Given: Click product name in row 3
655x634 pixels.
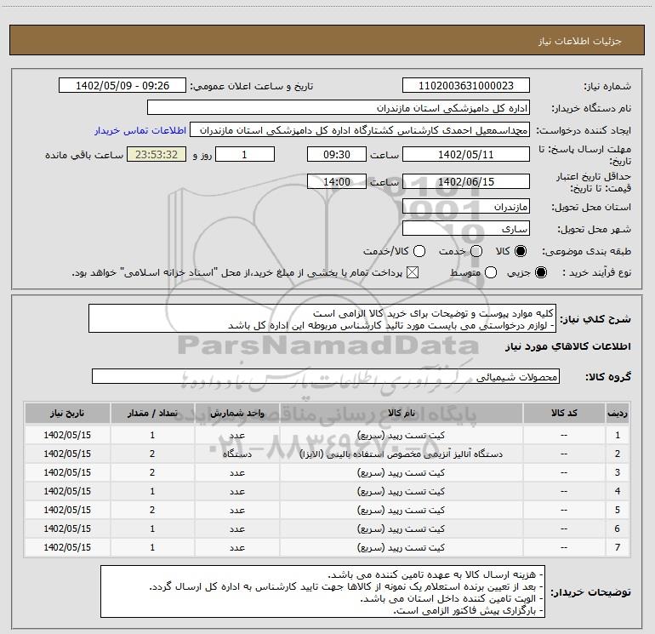Looking at the screenshot, I should [401, 472].
